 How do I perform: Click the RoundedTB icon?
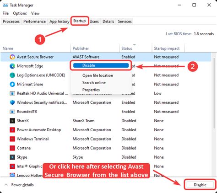point(12,112)
